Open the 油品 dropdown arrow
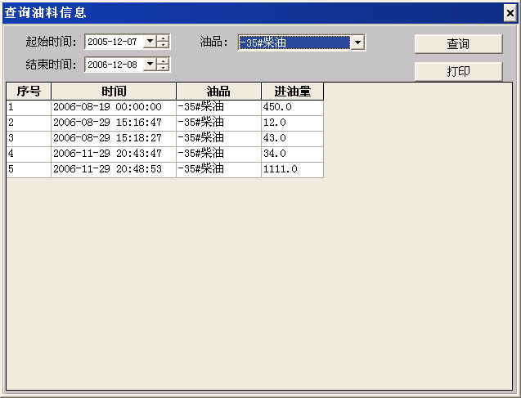This screenshot has height=398, width=521. (357, 42)
